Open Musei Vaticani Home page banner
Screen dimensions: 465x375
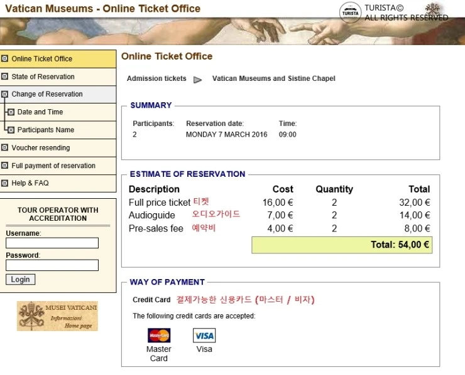click(57, 316)
